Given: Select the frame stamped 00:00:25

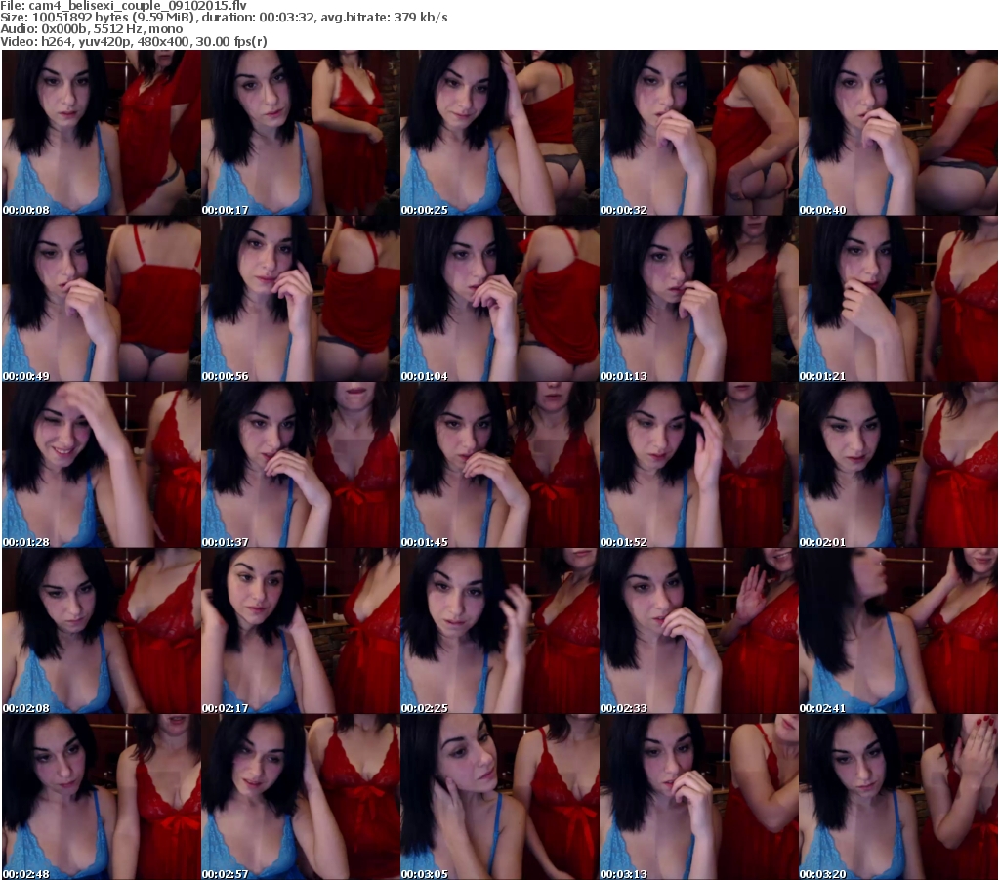Looking at the screenshot, I should tap(499, 133).
